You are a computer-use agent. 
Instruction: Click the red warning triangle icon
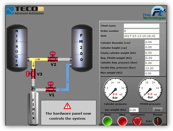tap(67, 106)
